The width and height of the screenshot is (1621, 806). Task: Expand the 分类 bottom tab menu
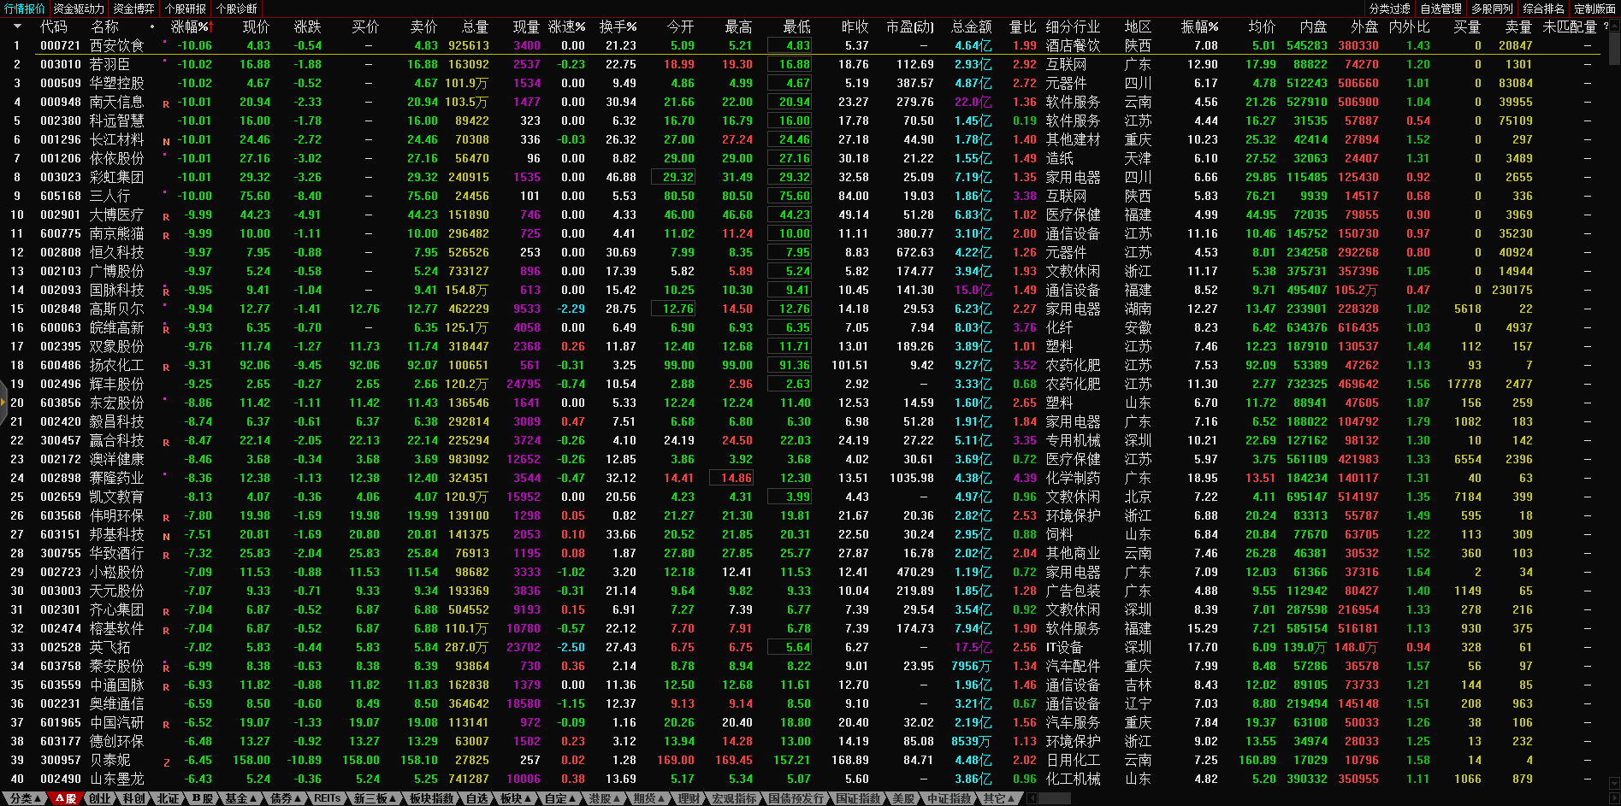point(25,798)
